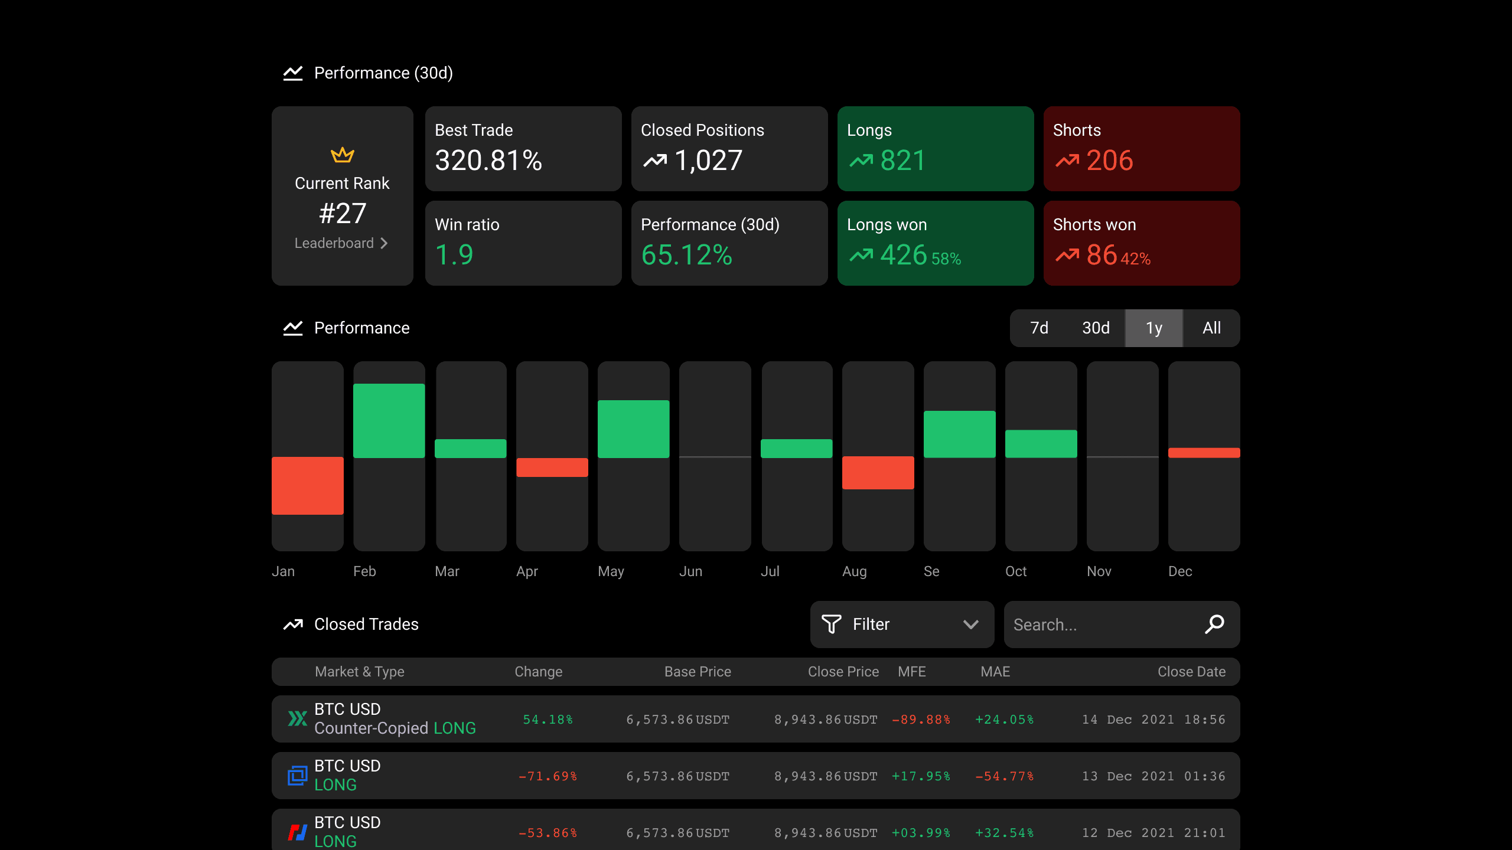
Task: Click the red trend arrow in Shorts card
Action: (1067, 161)
